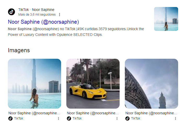Click the caption under the yellow car image
This screenshot has height=125, width=187.
(93, 113)
